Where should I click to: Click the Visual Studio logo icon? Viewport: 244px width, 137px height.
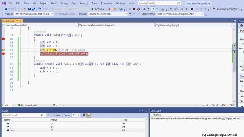point(4,3)
